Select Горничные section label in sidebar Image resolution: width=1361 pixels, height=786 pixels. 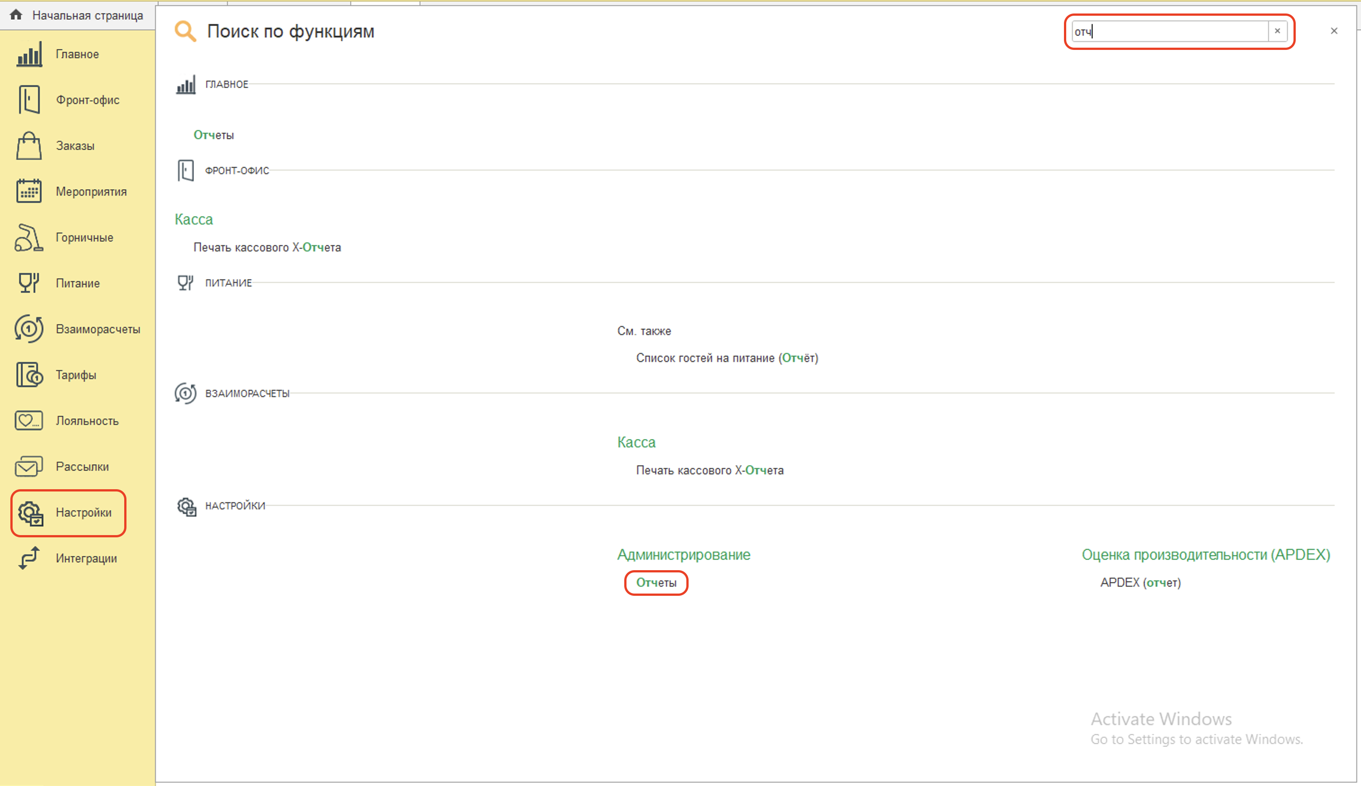point(84,237)
